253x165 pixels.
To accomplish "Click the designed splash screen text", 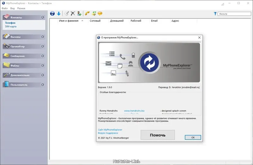I will [x=173, y=111].
